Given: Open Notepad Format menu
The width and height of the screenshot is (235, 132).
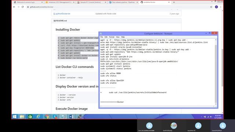Looking at the screenshot, I should 112,37.
